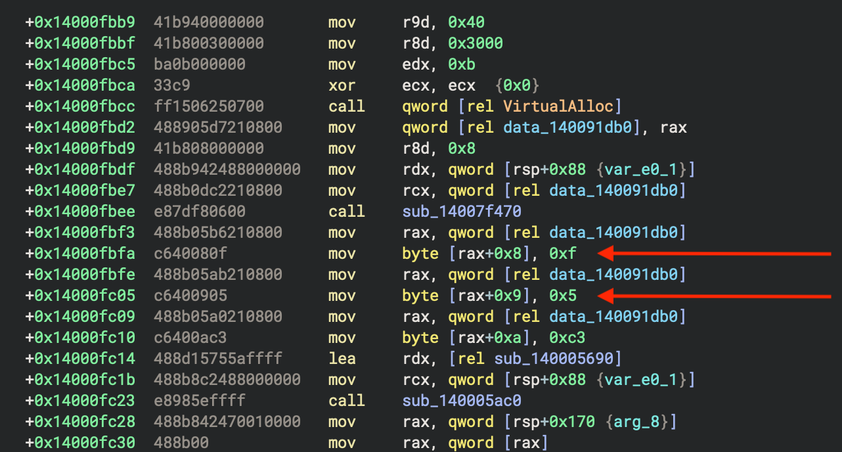Select the address +0x14000fc10
The image size is (842, 452).
click(80, 338)
